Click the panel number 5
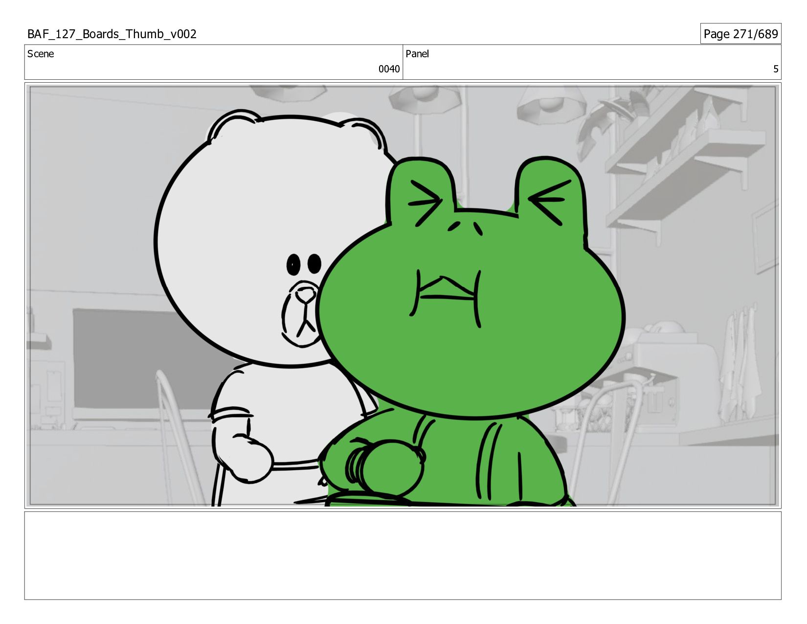The image size is (807, 624). point(776,69)
